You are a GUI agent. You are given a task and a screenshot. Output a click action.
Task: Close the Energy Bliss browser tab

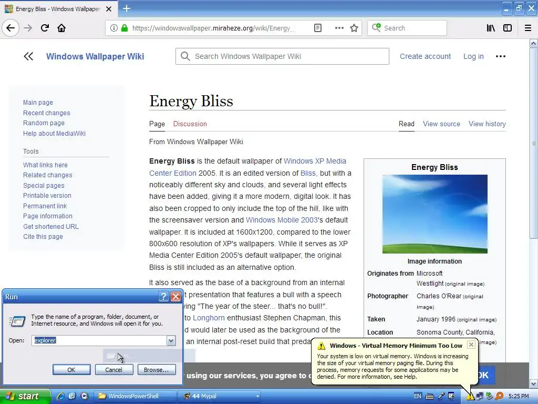point(108,9)
